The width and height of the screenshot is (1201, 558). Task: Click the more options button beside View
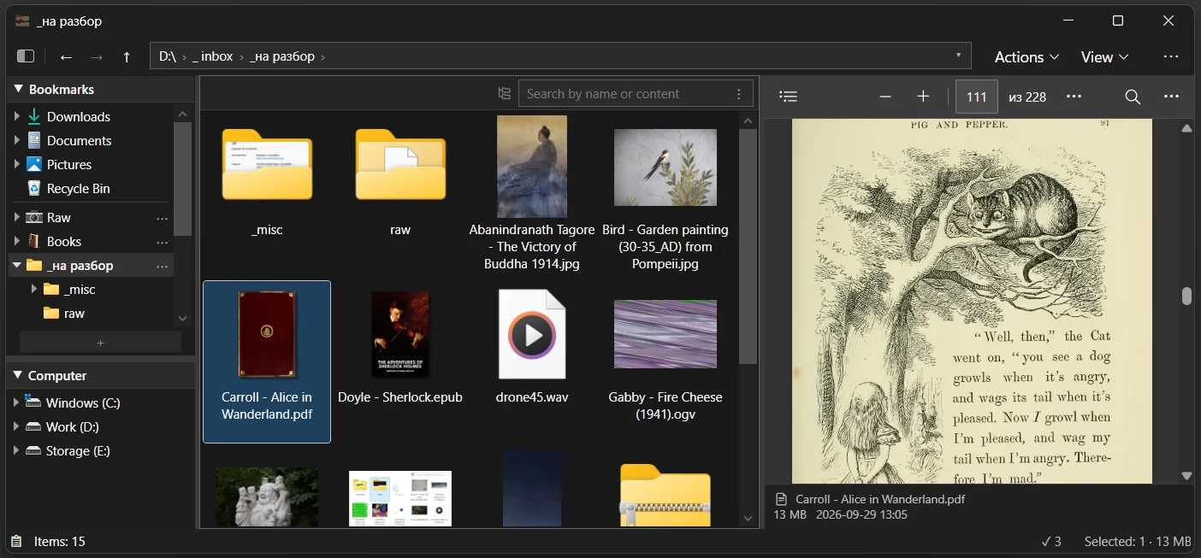coord(1171,56)
